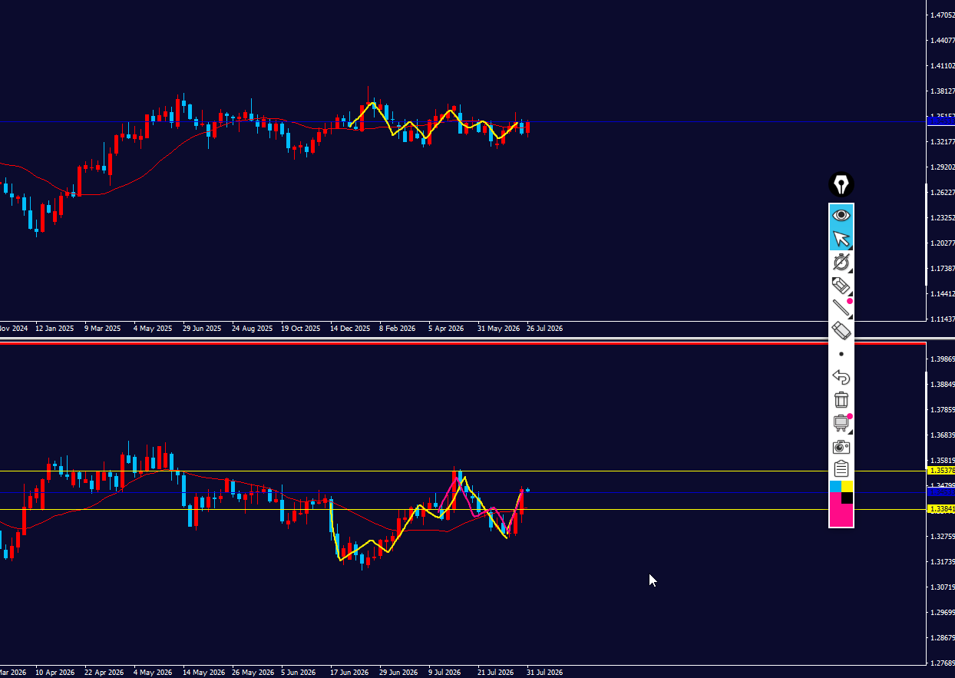Click the '9 Jul 2026' date label
Image resolution: width=955 pixels, height=678 pixels.
coord(444,673)
